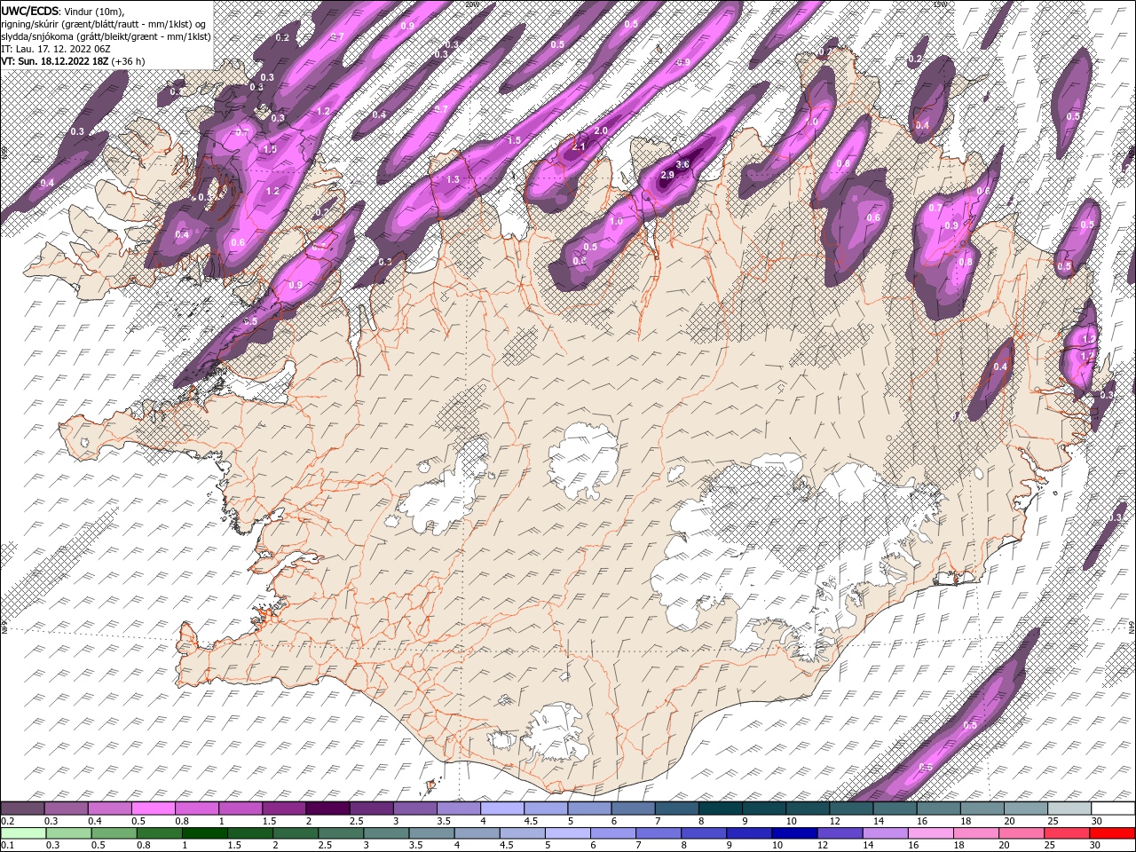Screen dimensions: 1136x852
Task: Select the dark blue 10 mm rain swatch
Action: 793,832
